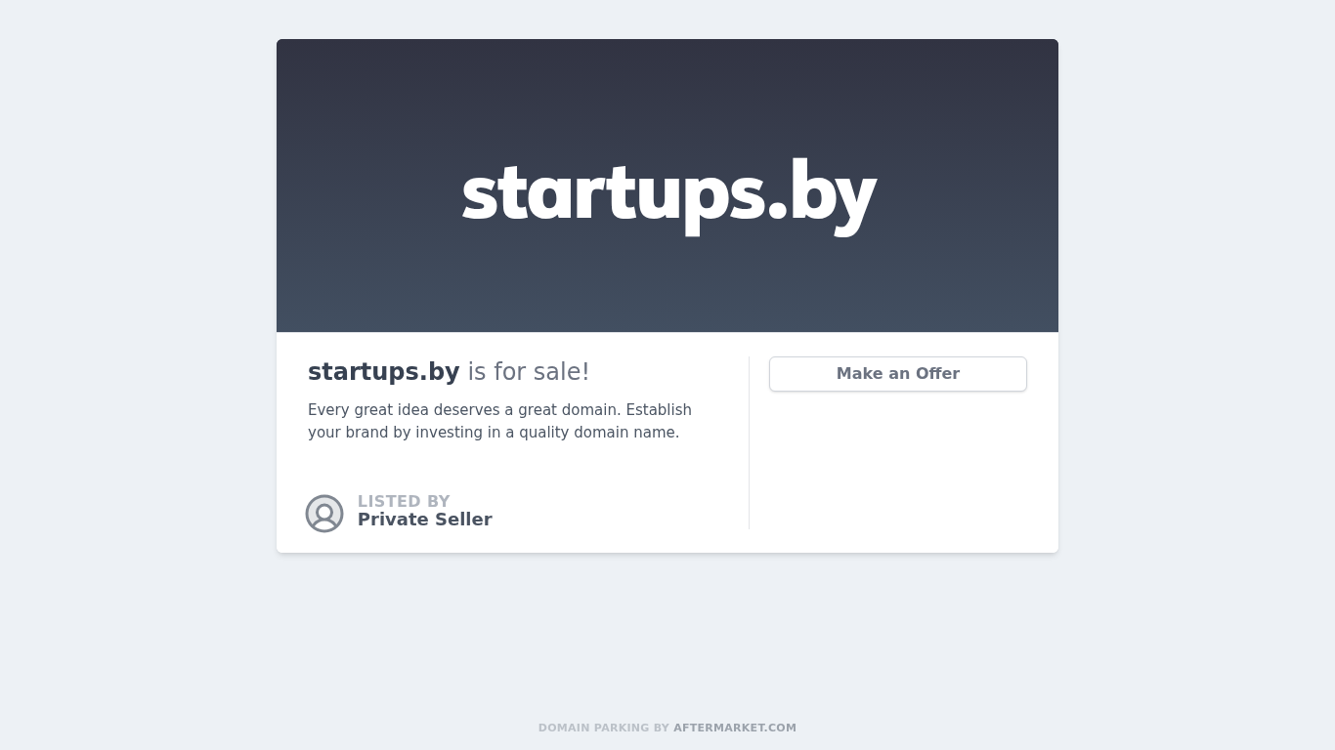Click the vertical divider beside Make an Offer
The width and height of the screenshot is (1335, 750).
point(749,442)
